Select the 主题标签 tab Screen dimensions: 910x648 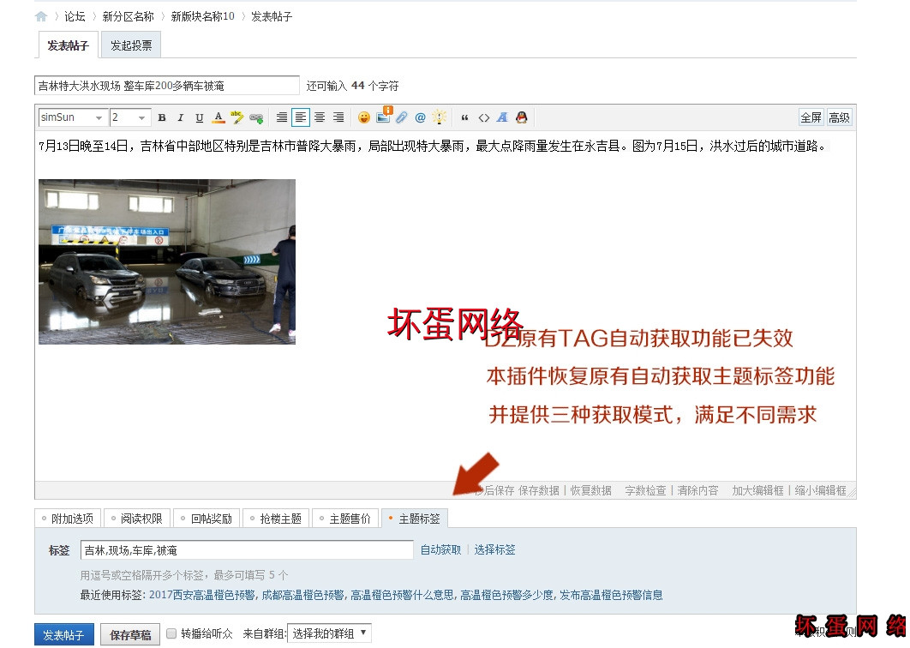[x=415, y=519]
